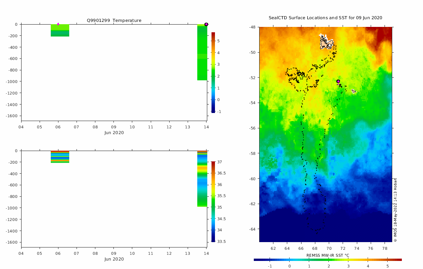Click the '-64' latitude label on the map
The image size is (423, 269).
[x=252, y=229]
